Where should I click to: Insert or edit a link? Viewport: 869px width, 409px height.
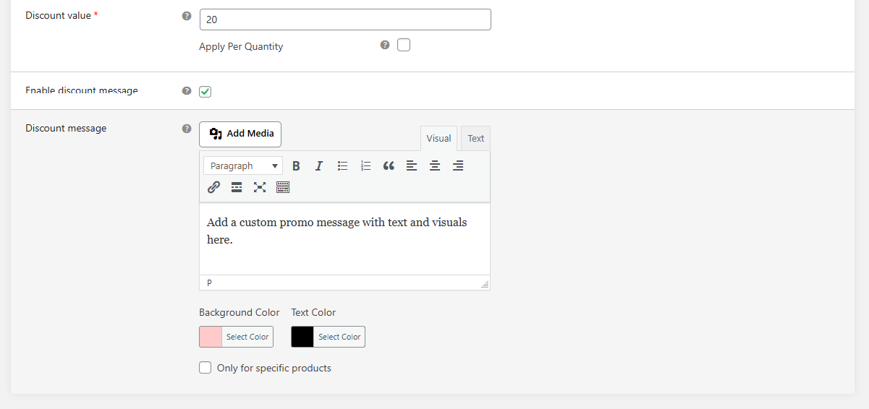(x=213, y=187)
